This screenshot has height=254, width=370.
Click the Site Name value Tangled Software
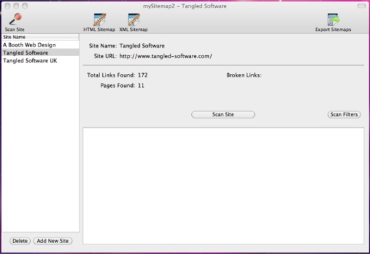coord(142,46)
